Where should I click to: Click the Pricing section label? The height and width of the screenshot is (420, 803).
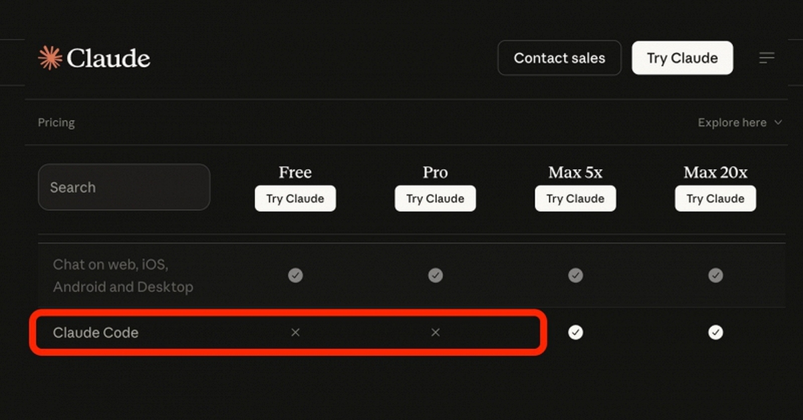coord(56,122)
